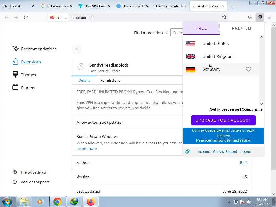This screenshot has width=276, height=207.
Task: Go back to extensions list chevron
Action: pyautogui.click(x=77, y=49)
